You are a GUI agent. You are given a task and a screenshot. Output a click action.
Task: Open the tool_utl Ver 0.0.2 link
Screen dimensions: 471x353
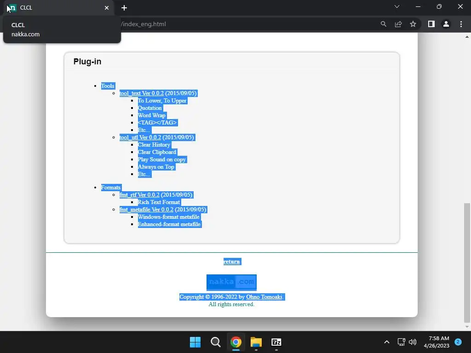click(140, 137)
